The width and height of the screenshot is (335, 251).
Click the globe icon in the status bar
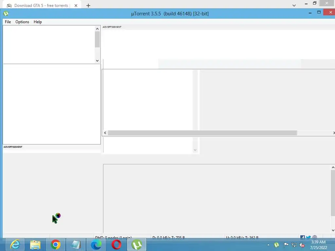(314, 237)
